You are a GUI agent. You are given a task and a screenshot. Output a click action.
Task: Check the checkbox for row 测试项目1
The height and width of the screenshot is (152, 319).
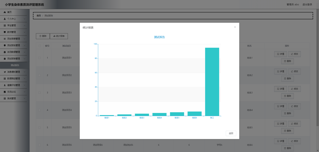click(x=40, y=58)
